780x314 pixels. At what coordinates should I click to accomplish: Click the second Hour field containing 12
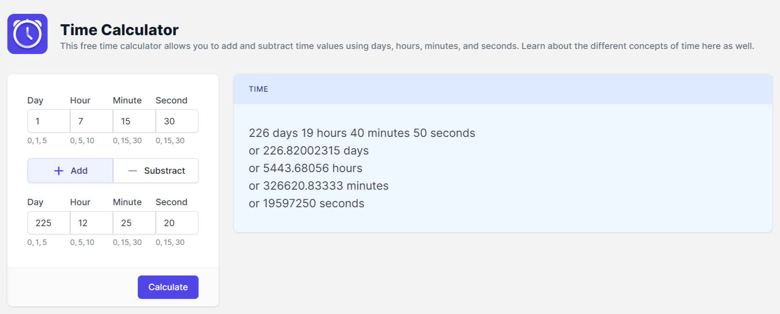pos(91,223)
